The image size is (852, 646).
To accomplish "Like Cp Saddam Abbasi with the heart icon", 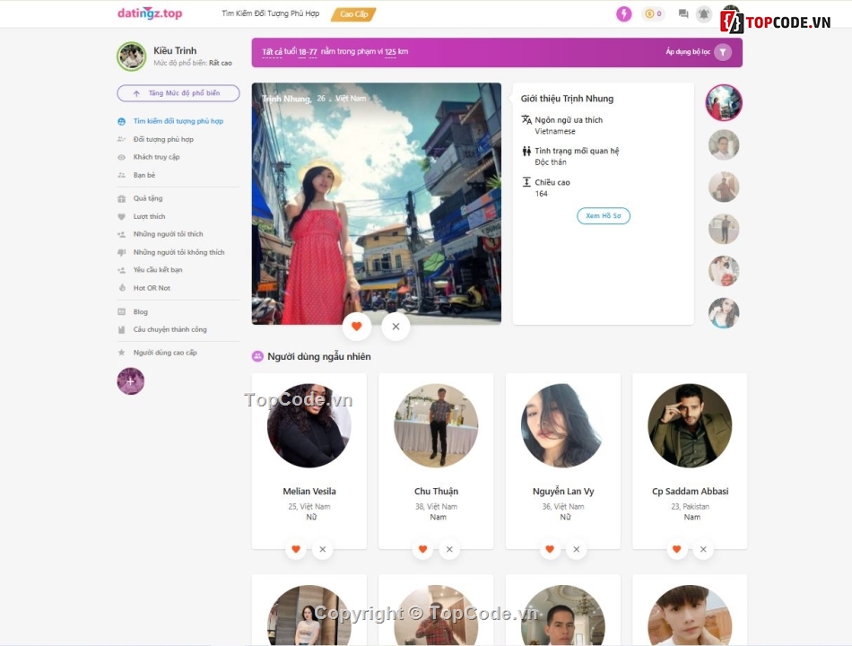I will click(676, 549).
